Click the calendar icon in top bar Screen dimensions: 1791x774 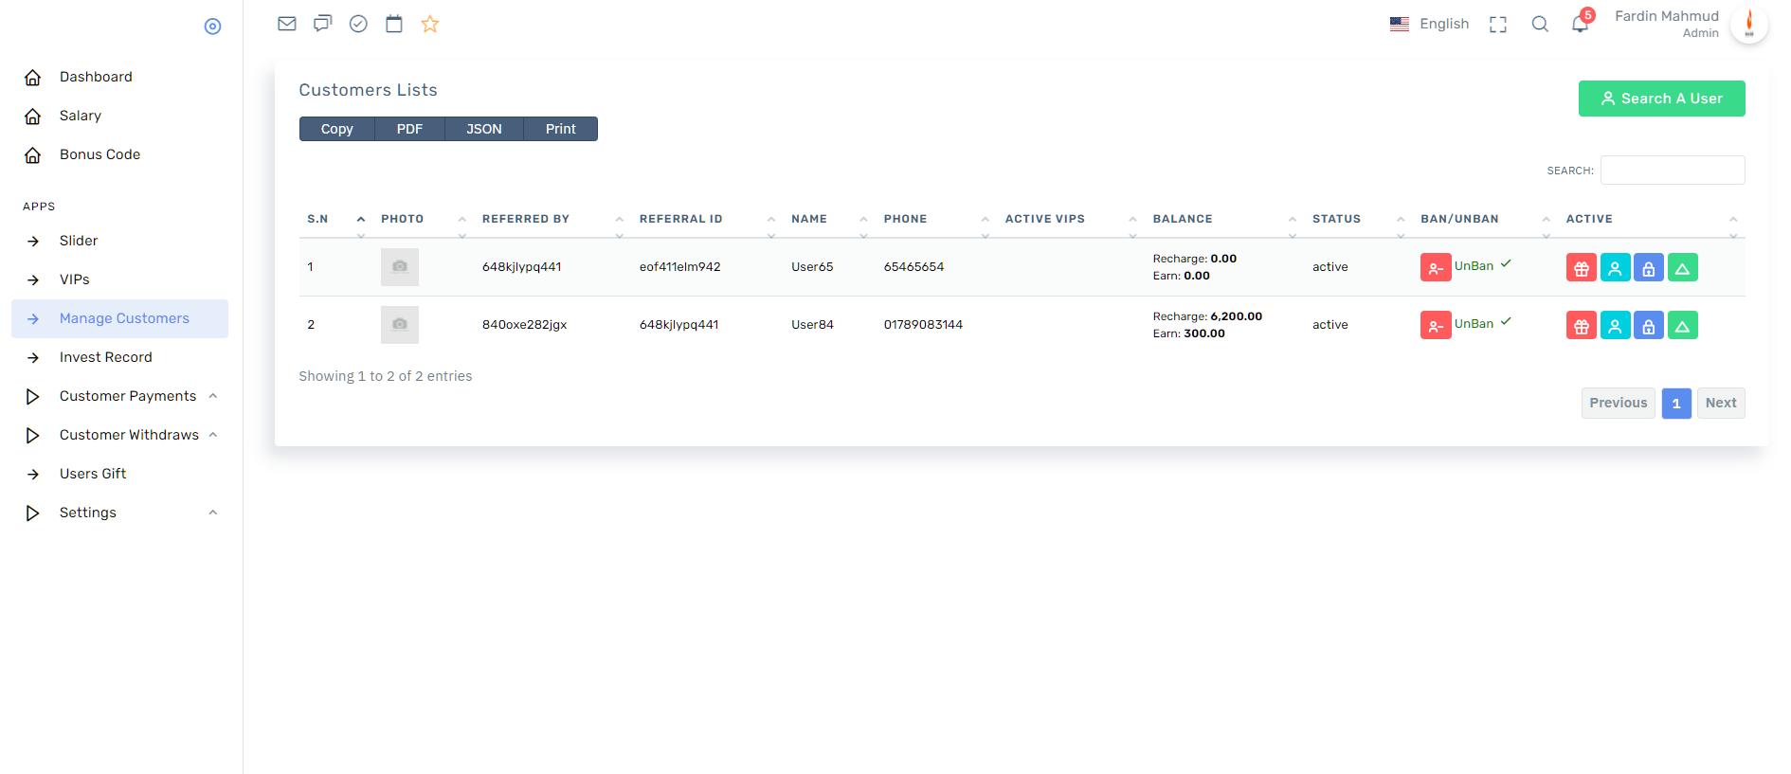click(394, 24)
